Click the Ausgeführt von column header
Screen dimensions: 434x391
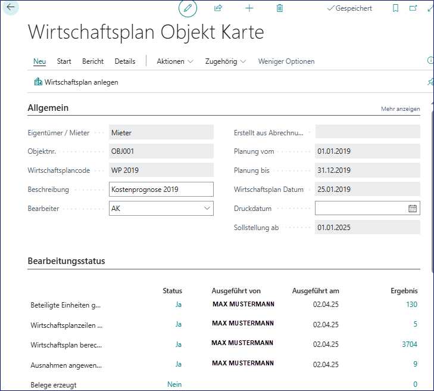(x=236, y=291)
